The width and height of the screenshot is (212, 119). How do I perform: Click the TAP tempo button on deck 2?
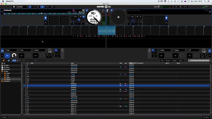(206, 10)
